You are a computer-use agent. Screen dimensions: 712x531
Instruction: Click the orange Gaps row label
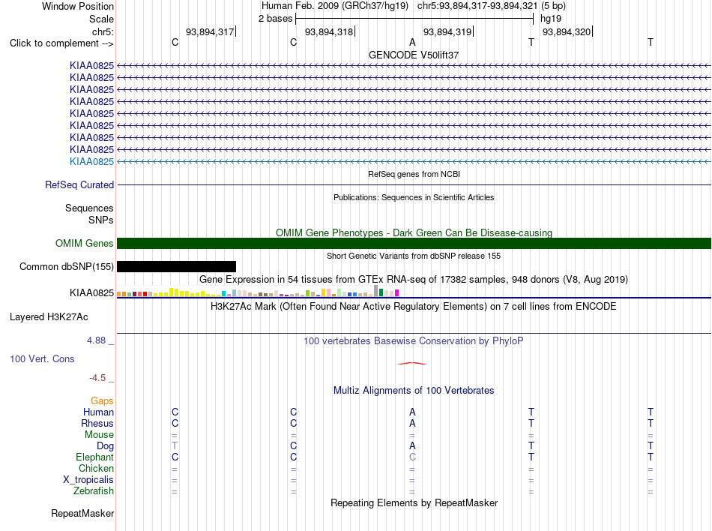102,400
